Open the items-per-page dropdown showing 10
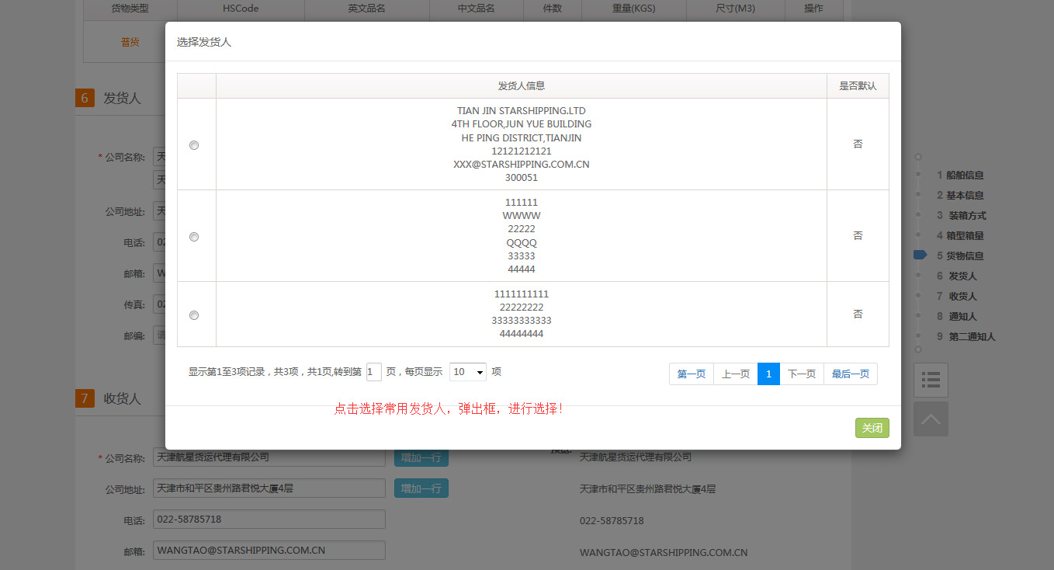1054x570 pixels. tap(468, 372)
